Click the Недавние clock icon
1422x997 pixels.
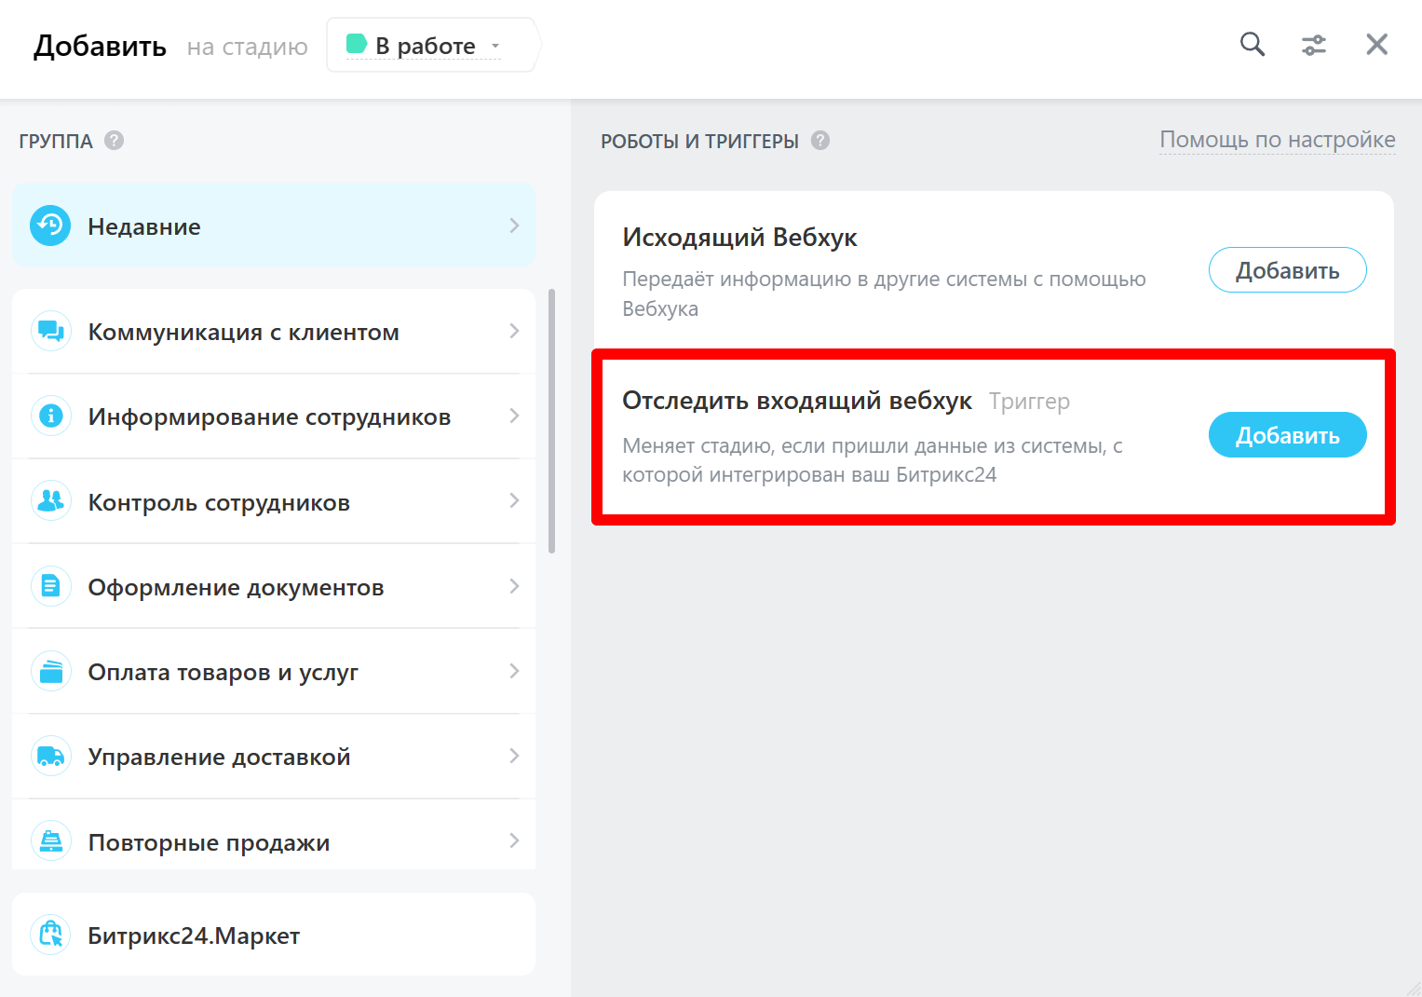pyautogui.click(x=50, y=225)
